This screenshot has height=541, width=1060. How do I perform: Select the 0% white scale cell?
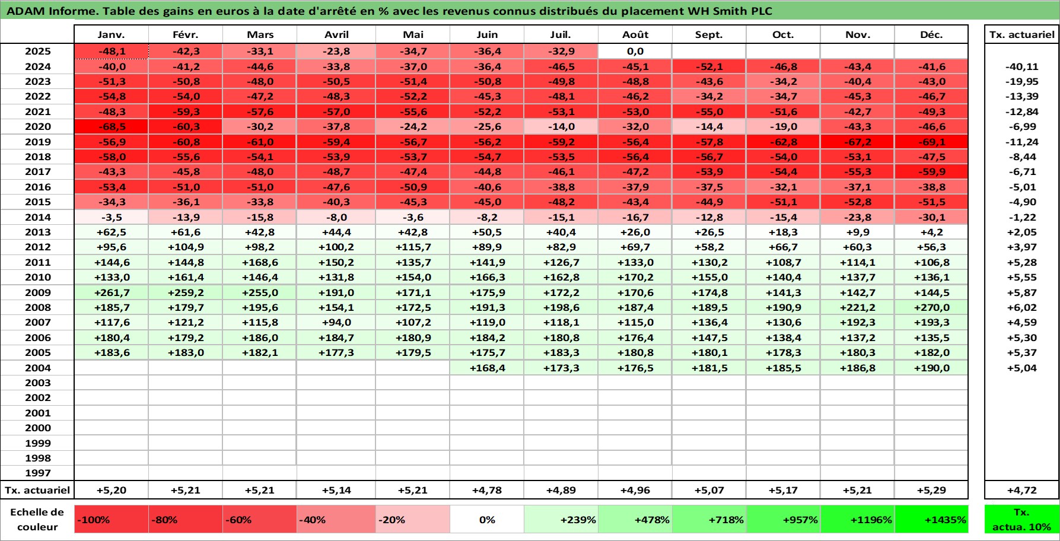pyautogui.click(x=487, y=520)
